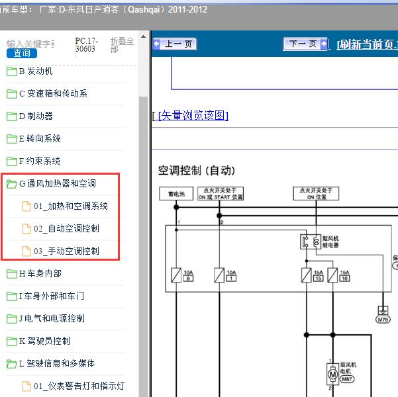Click folder icon beside D 制动器
This screenshot has width=398, height=397.
tap(12, 116)
